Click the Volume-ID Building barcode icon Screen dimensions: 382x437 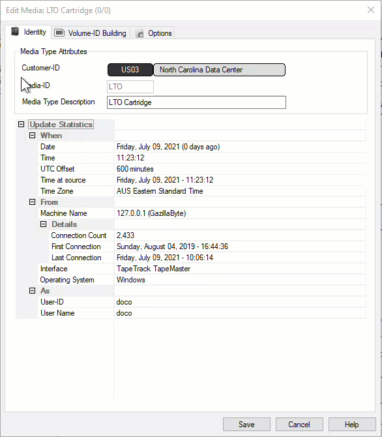pos(59,33)
